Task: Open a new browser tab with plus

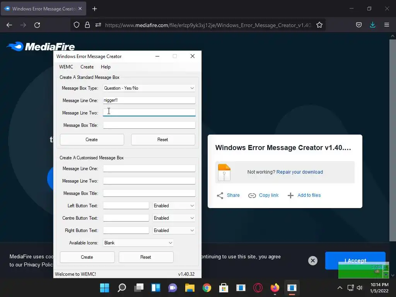Action: pos(94,9)
